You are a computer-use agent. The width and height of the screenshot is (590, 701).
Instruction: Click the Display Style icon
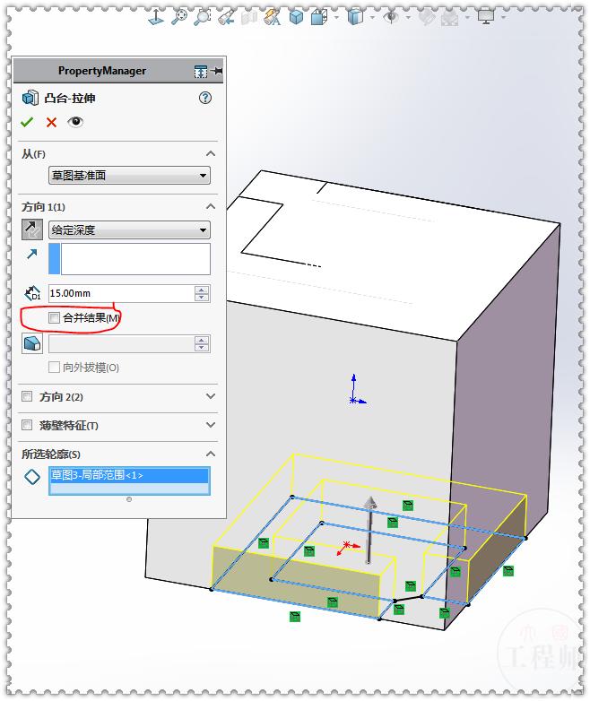355,17
